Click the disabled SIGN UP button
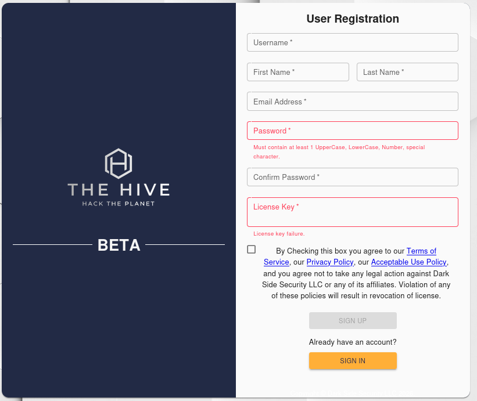Viewport: 477px width, 401px height. pyautogui.click(x=352, y=320)
